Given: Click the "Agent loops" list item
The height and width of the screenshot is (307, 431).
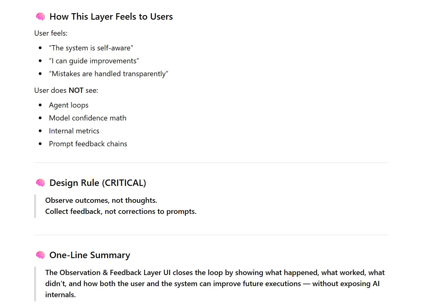Looking at the screenshot, I should [69, 105].
